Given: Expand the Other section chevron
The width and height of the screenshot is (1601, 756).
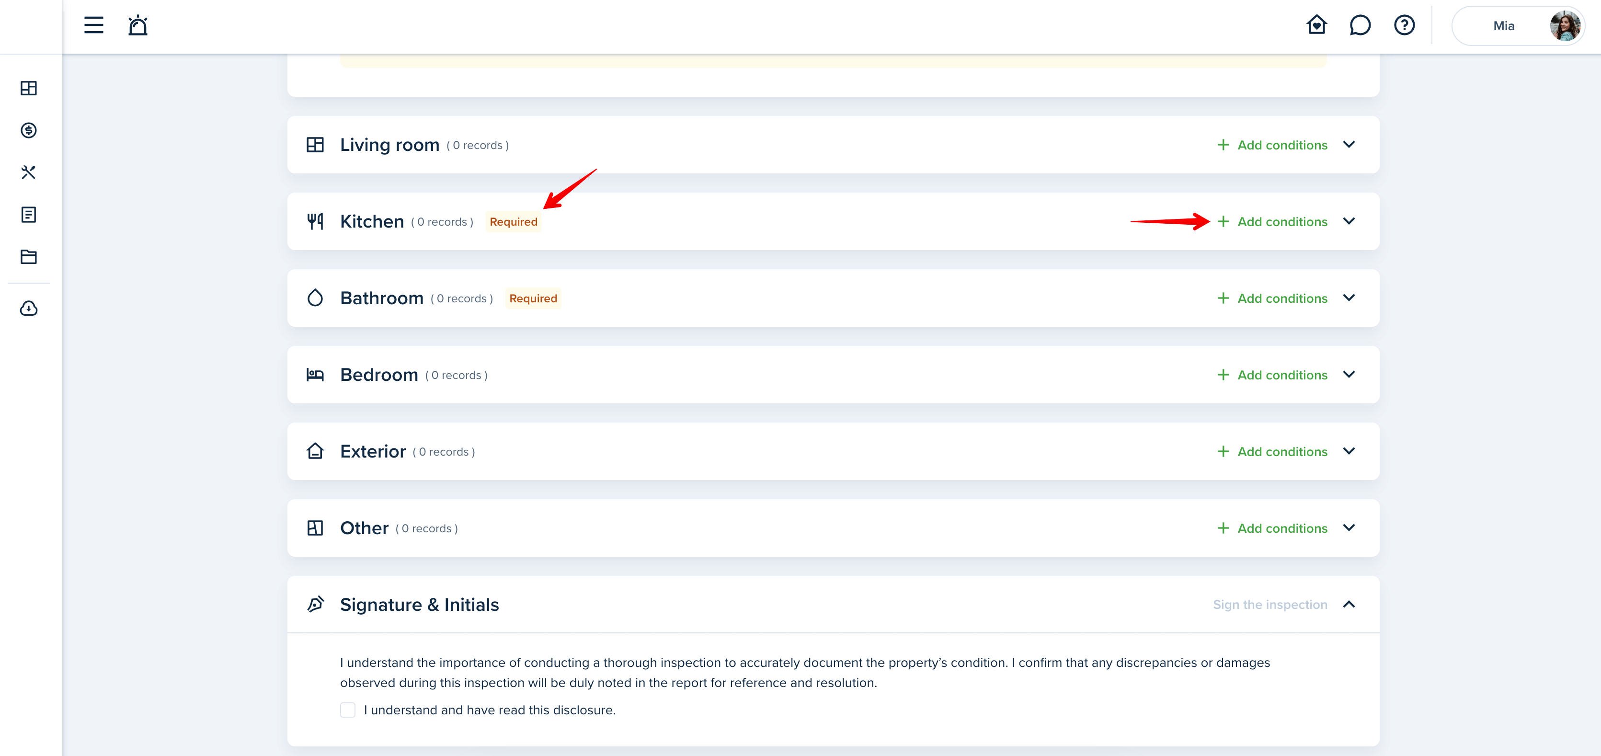Looking at the screenshot, I should point(1349,527).
